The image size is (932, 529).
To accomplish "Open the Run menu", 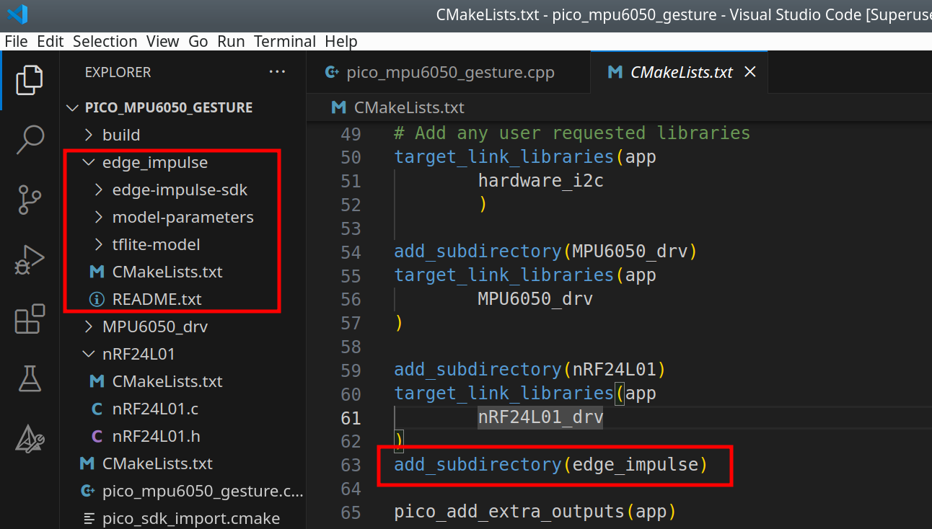I will [232, 41].
